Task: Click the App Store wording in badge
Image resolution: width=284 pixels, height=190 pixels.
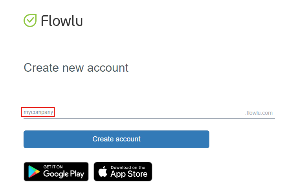Action: point(129,174)
